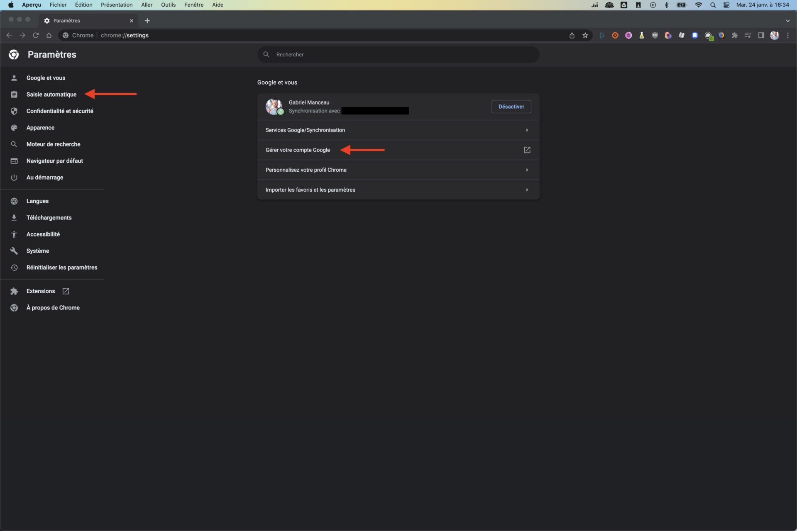Viewport: 797px width, 531px height.
Task: Open Chrome three-dot menu
Action: [x=787, y=35]
